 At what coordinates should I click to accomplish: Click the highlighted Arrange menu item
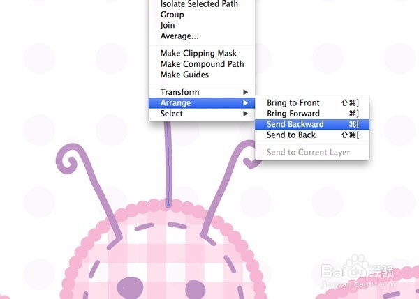coord(202,103)
